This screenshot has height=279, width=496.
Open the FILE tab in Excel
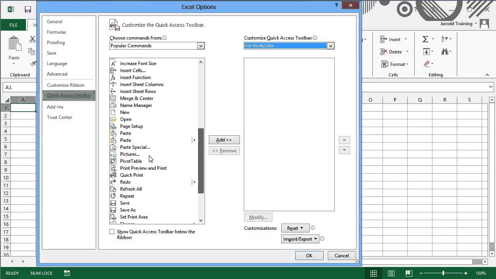tap(14, 25)
